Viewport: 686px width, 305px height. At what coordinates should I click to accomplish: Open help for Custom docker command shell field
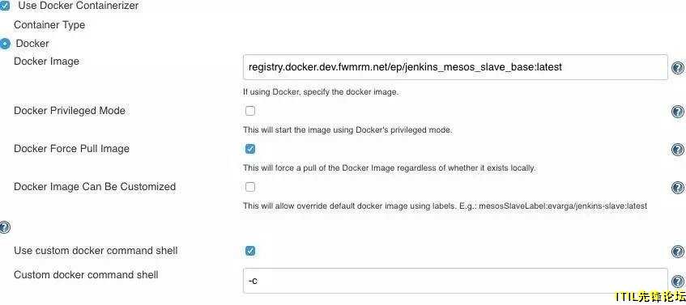click(x=678, y=281)
